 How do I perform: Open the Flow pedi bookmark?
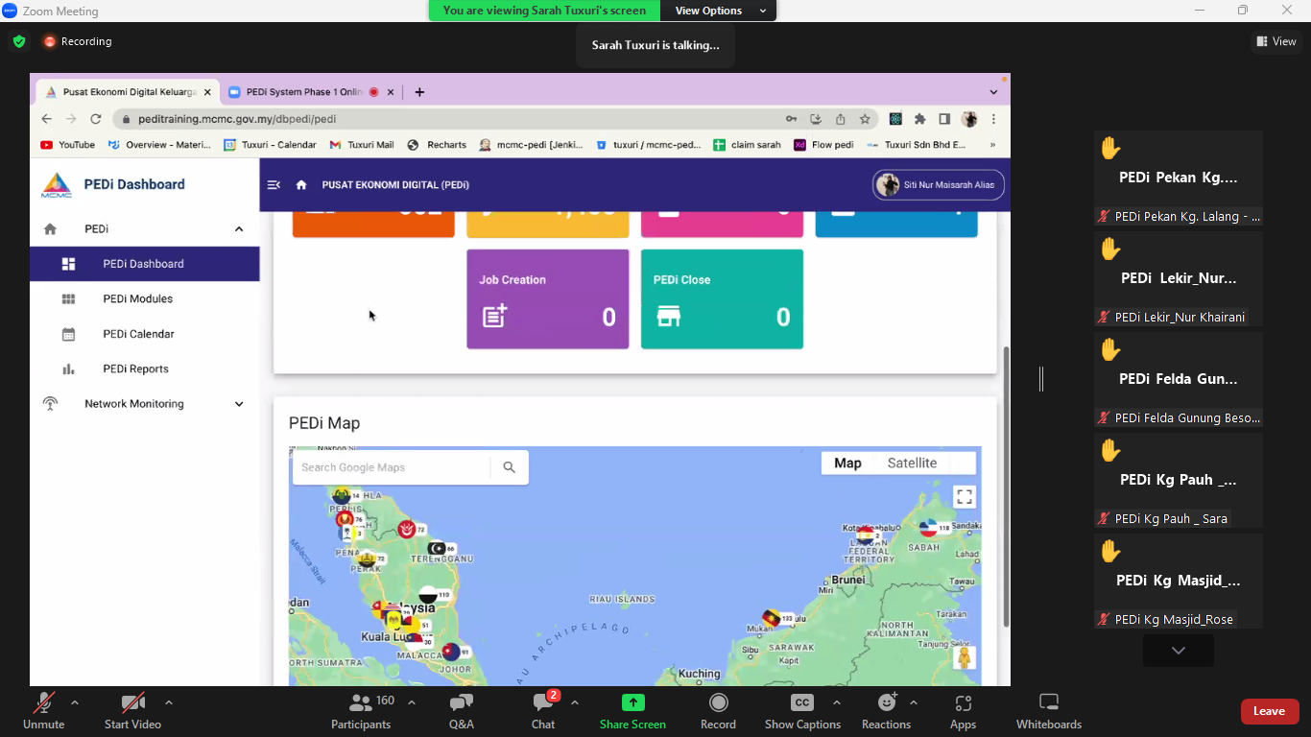click(x=823, y=145)
